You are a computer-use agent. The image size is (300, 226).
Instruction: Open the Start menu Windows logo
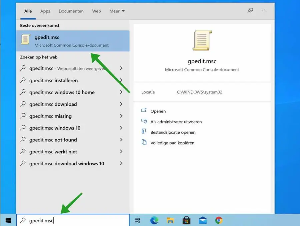(8, 220)
